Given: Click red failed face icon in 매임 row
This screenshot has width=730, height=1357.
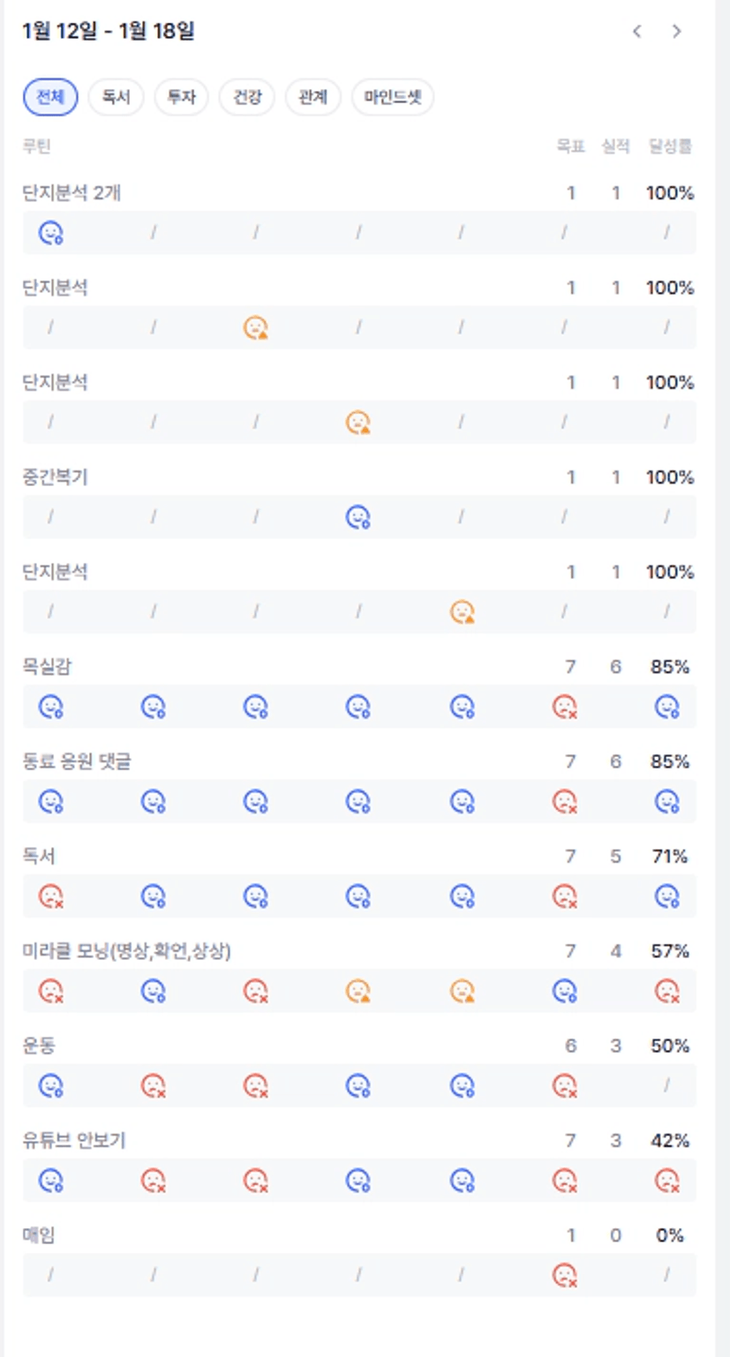Looking at the screenshot, I should (564, 1275).
